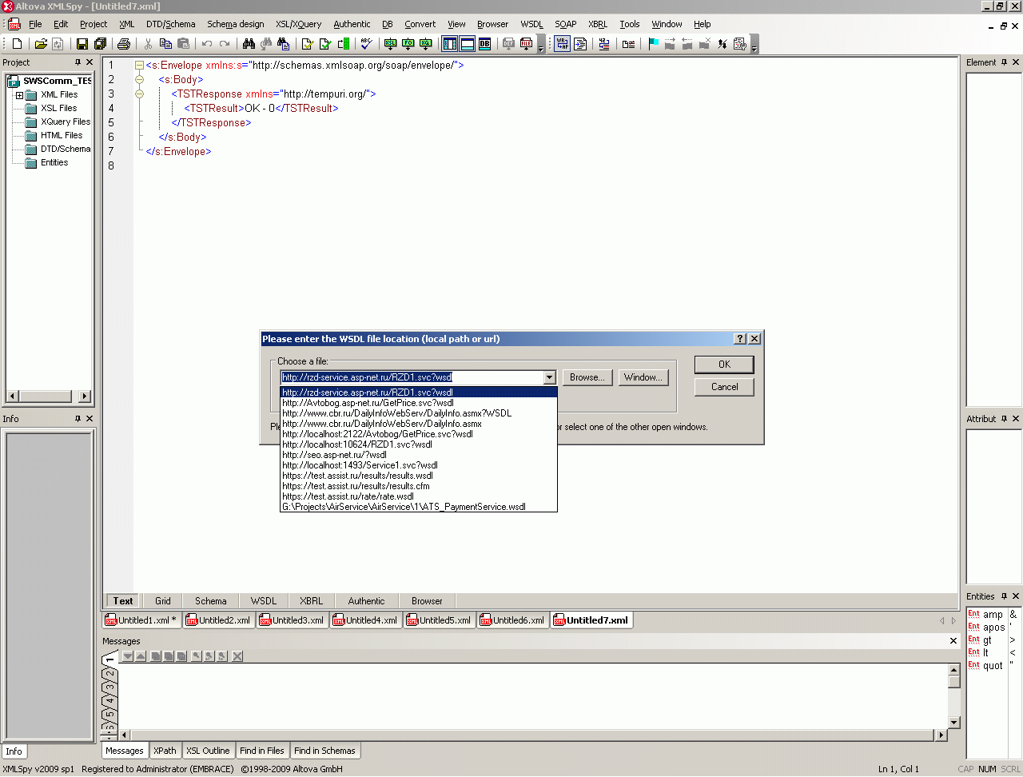Click the up/down arrows toolbar icon

pyautogui.click(x=722, y=44)
